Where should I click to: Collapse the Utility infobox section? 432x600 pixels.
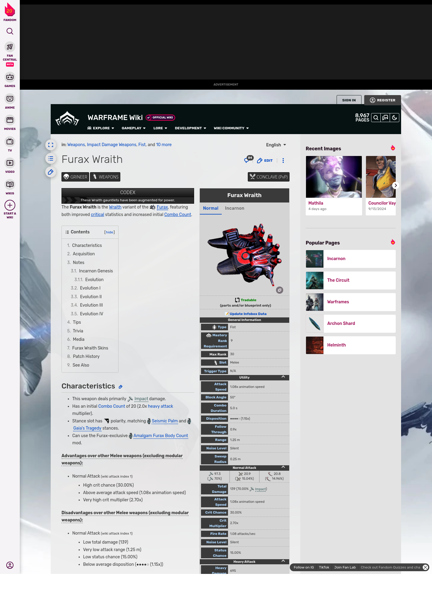tap(283, 377)
